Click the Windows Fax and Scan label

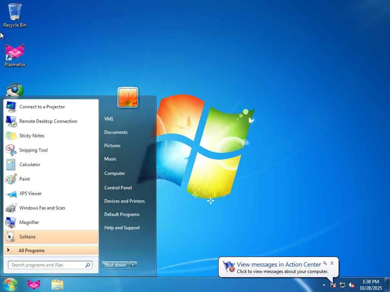[x=42, y=208]
